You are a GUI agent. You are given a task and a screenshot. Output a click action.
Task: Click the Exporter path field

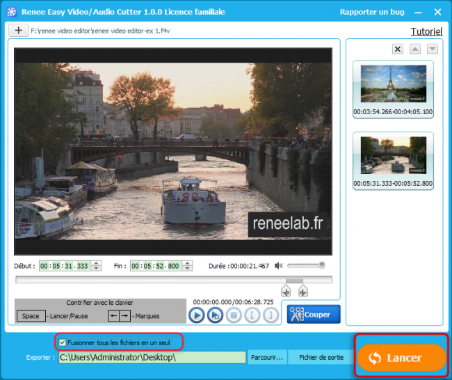[152, 357]
